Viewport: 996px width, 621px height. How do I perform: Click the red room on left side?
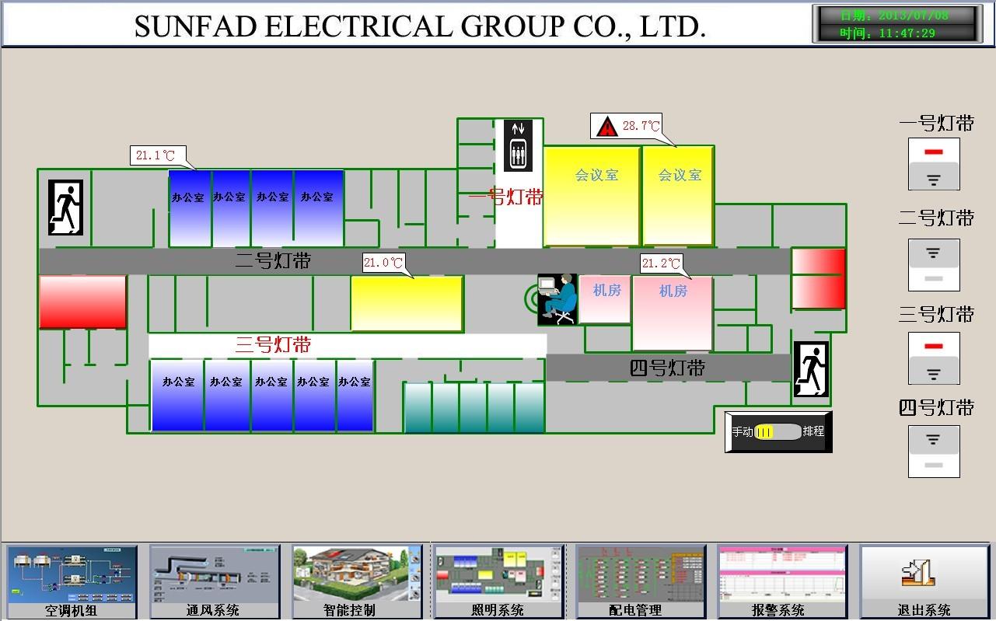[x=83, y=302]
